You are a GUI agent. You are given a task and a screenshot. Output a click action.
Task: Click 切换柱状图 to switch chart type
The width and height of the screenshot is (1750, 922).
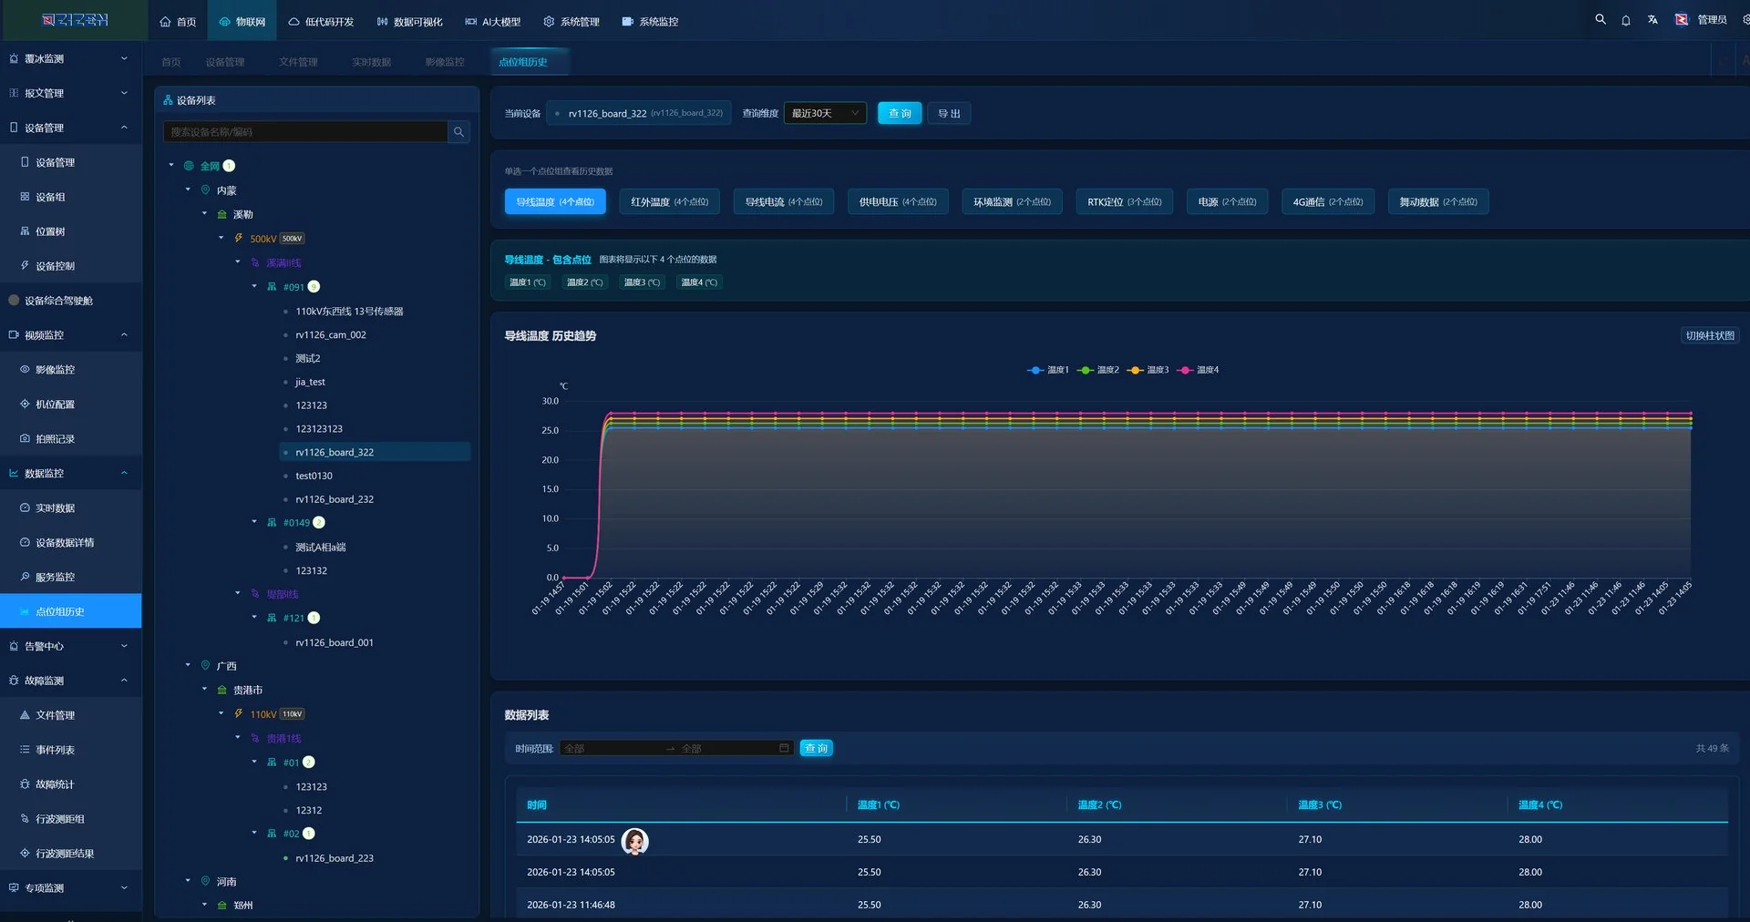(1709, 335)
